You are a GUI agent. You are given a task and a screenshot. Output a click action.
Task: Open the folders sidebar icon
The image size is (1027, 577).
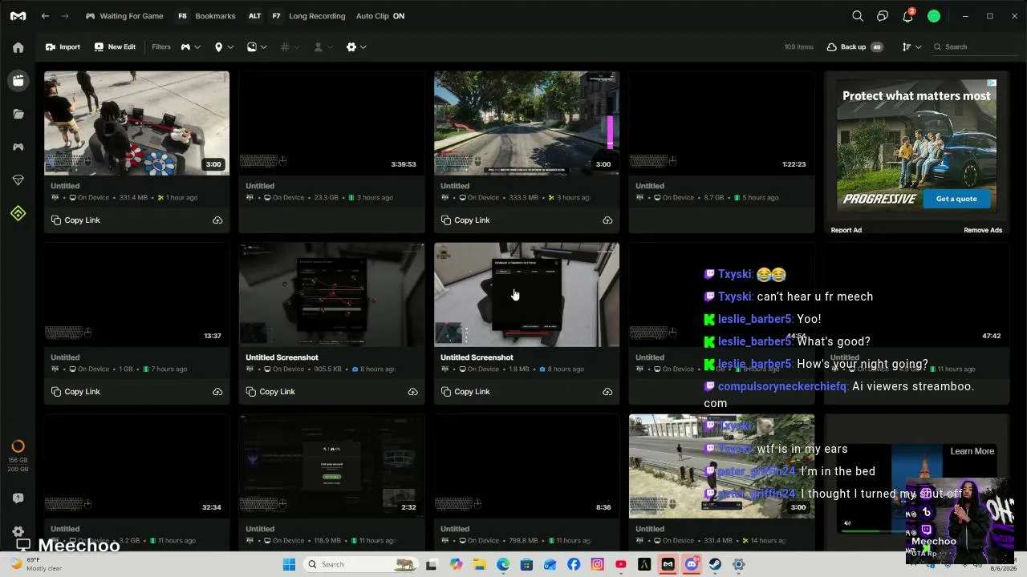18,114
